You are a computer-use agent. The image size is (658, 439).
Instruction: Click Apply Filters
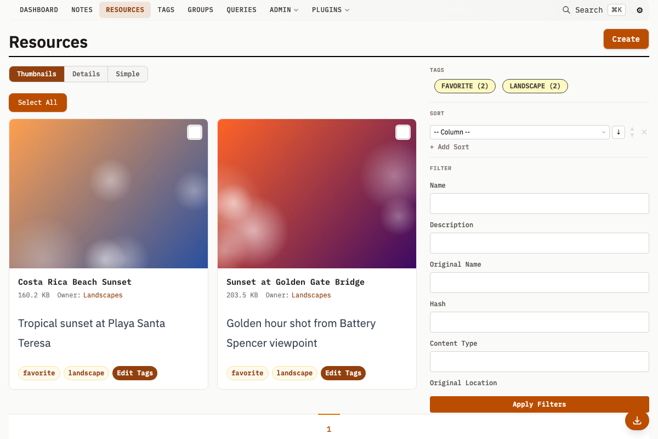point(539,404)
